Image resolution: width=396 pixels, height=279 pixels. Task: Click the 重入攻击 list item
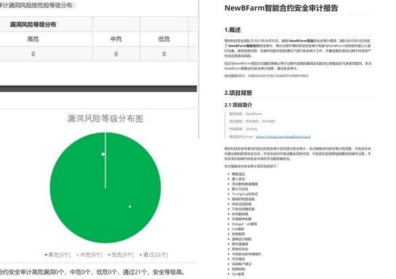(x=238, y=179)
